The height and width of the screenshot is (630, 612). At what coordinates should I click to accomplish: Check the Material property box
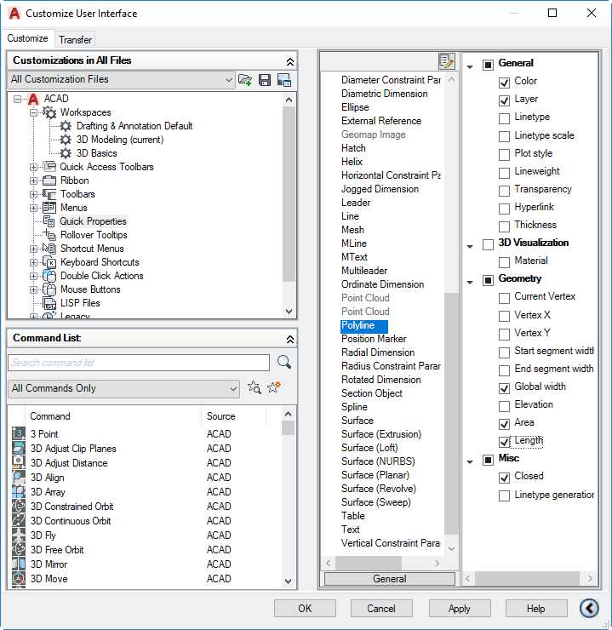coord(504,262)
